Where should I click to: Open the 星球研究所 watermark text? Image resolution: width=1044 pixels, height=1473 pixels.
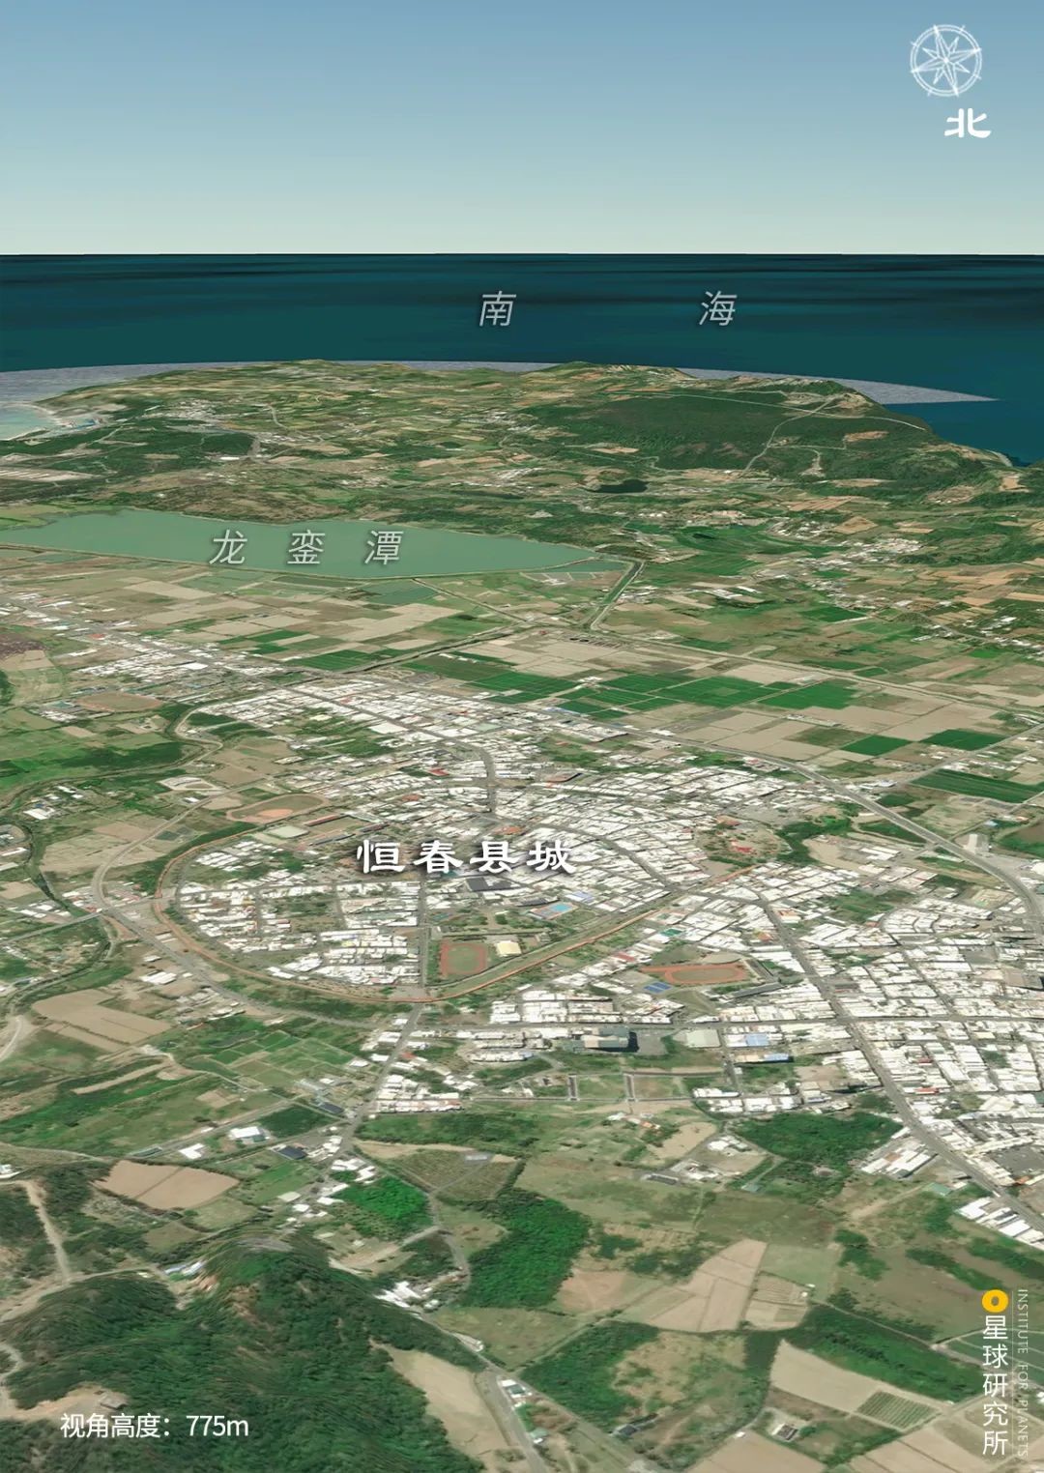coord(995,1385)
